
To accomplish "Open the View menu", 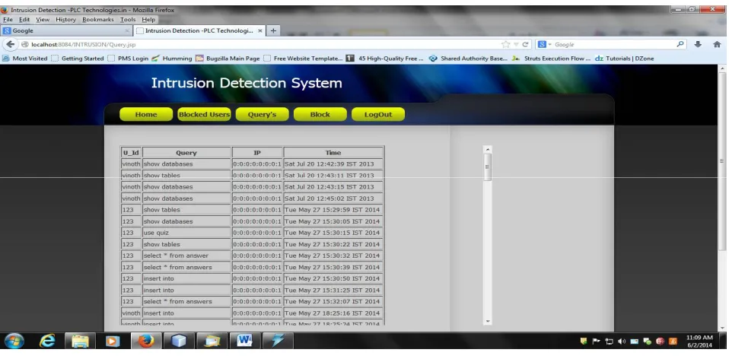I will click(x=43, y=20).
